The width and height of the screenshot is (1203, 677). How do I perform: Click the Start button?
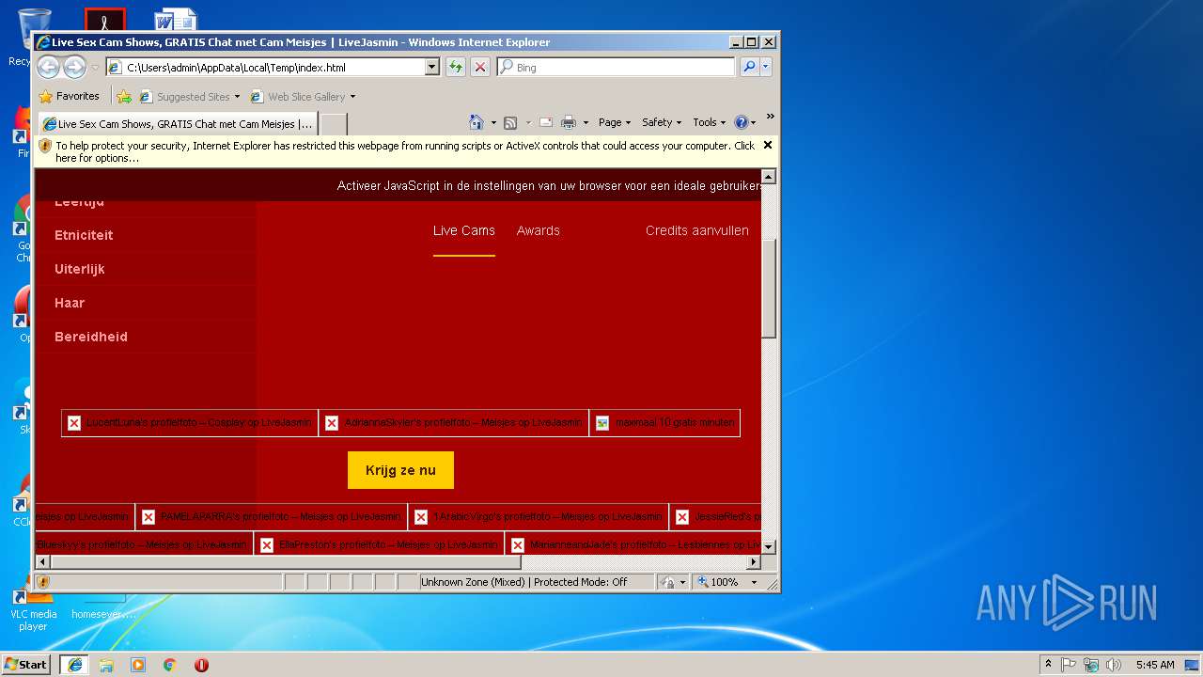click(25, 664)
